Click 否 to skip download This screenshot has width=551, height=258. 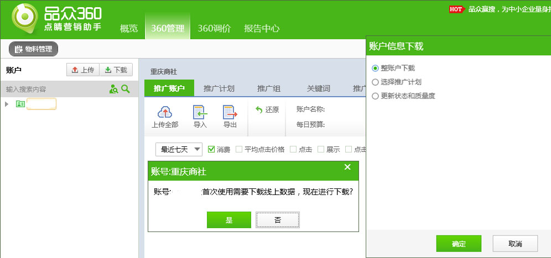pos(278,220)
